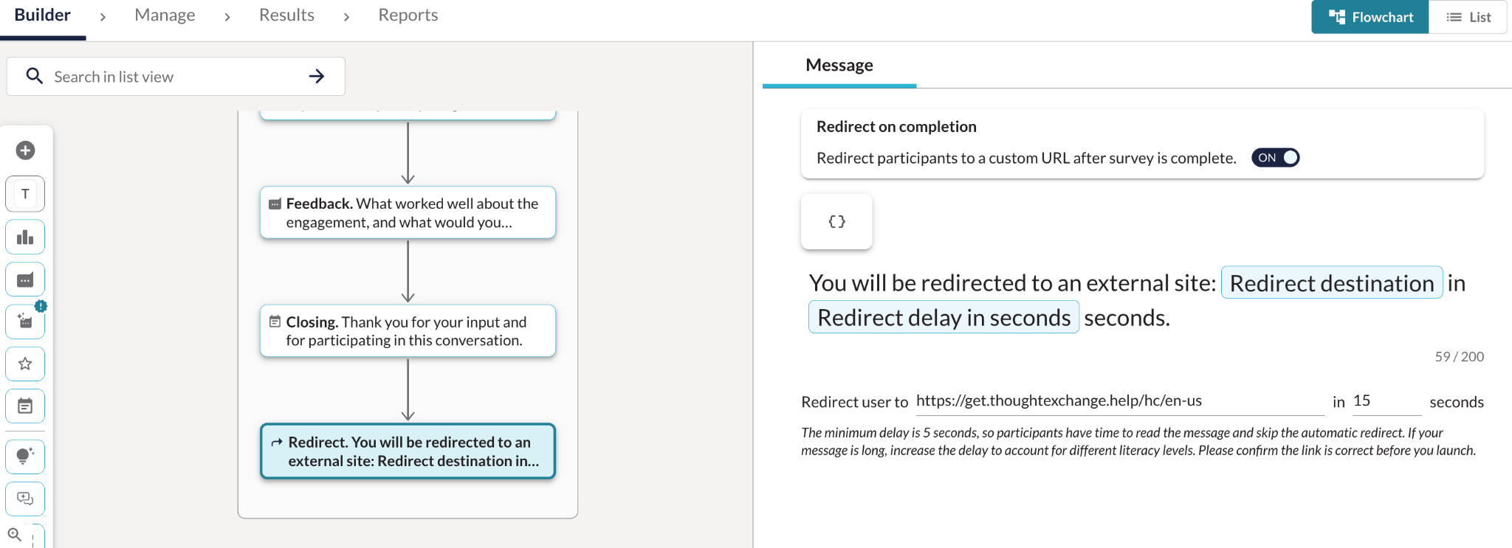
Task: Open the Reports tab
Action: click(x=408, y=15)
